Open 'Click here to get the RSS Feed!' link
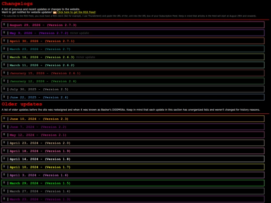 coord(77,12)
